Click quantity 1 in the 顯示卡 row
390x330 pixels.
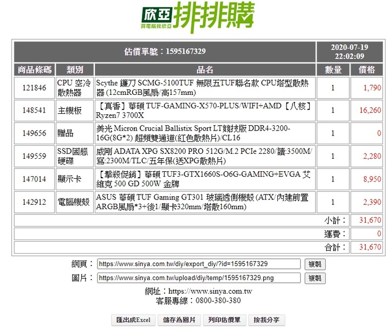point(333,179)
